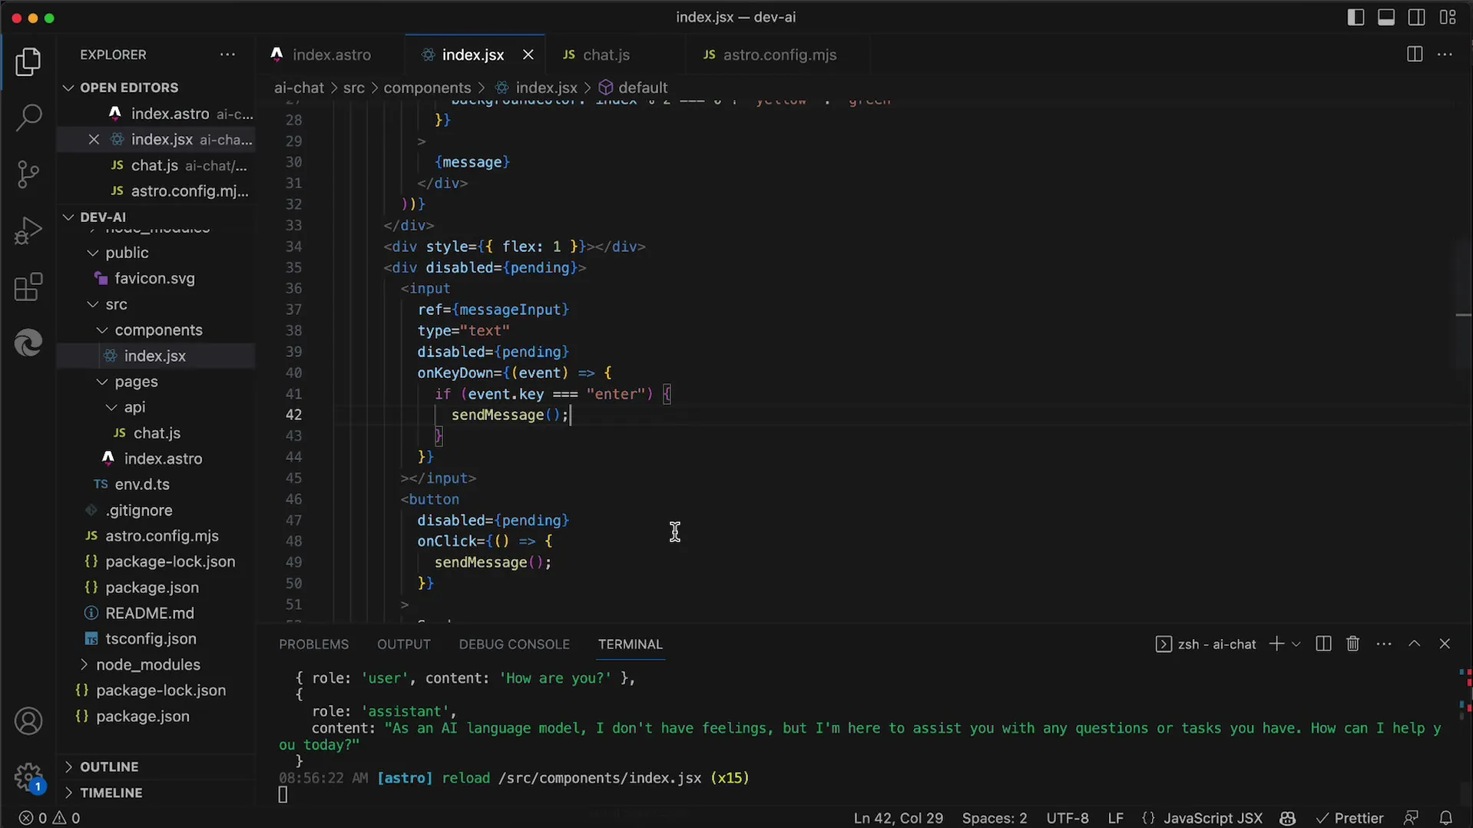Select the Terminal panel tab
This screenshot has width=1473, height=828.
[x=631, y=644]
